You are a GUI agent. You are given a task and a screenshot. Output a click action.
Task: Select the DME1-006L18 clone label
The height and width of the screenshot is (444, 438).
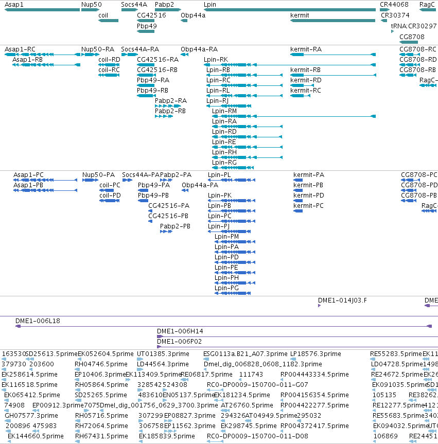tap(38, 321)
